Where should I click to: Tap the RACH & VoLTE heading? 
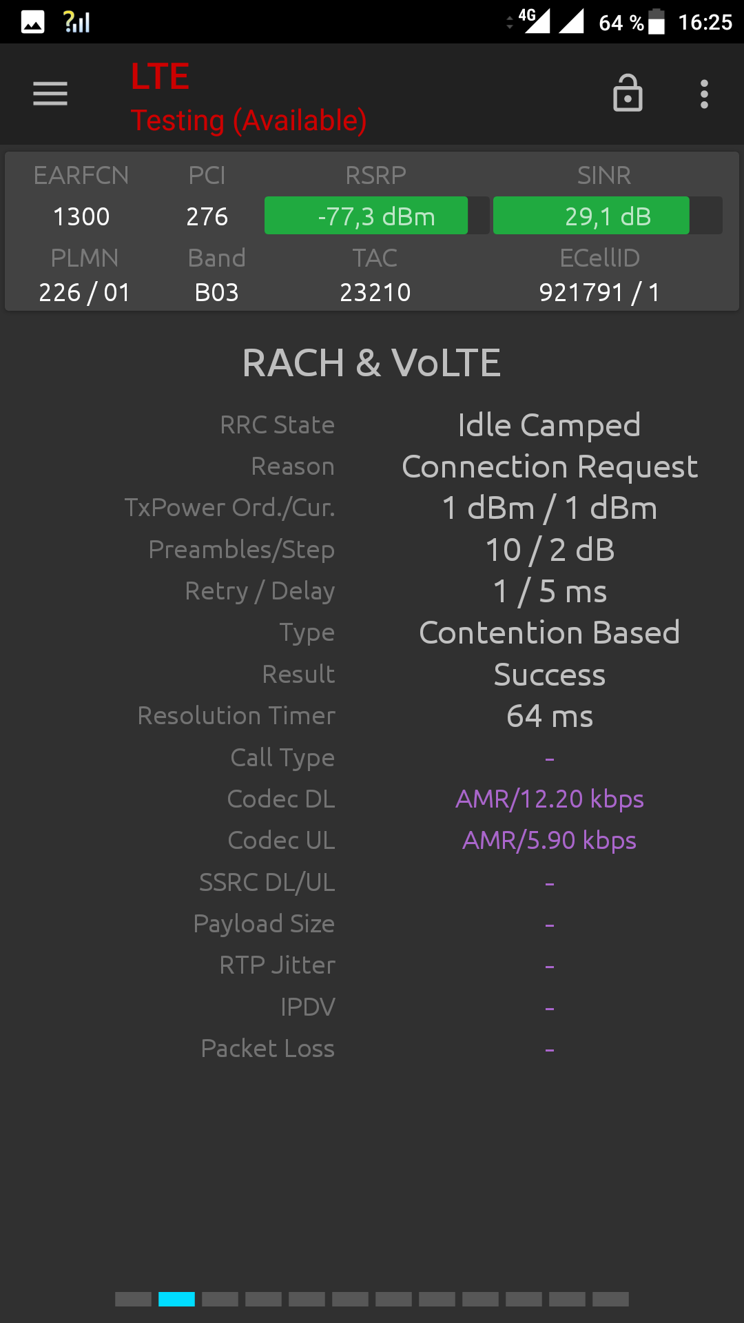coord(372,363)
